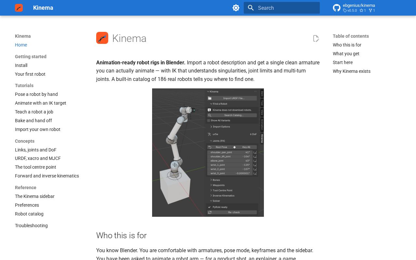Image resolution: width=416 pixels, height=260 pixels.
Task: Open the Troubleshooting page
Action: click(31, 226)
